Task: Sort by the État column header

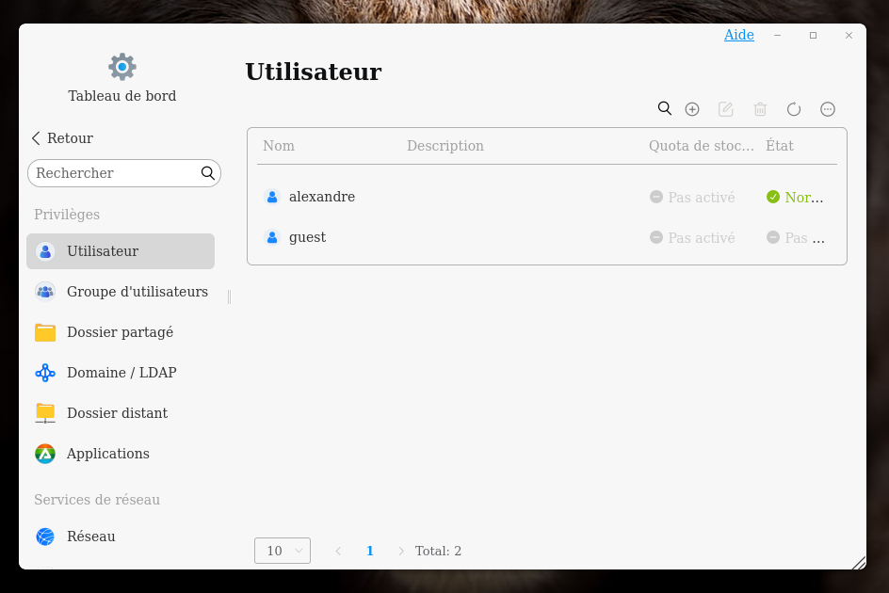Action: click(780, 146)
